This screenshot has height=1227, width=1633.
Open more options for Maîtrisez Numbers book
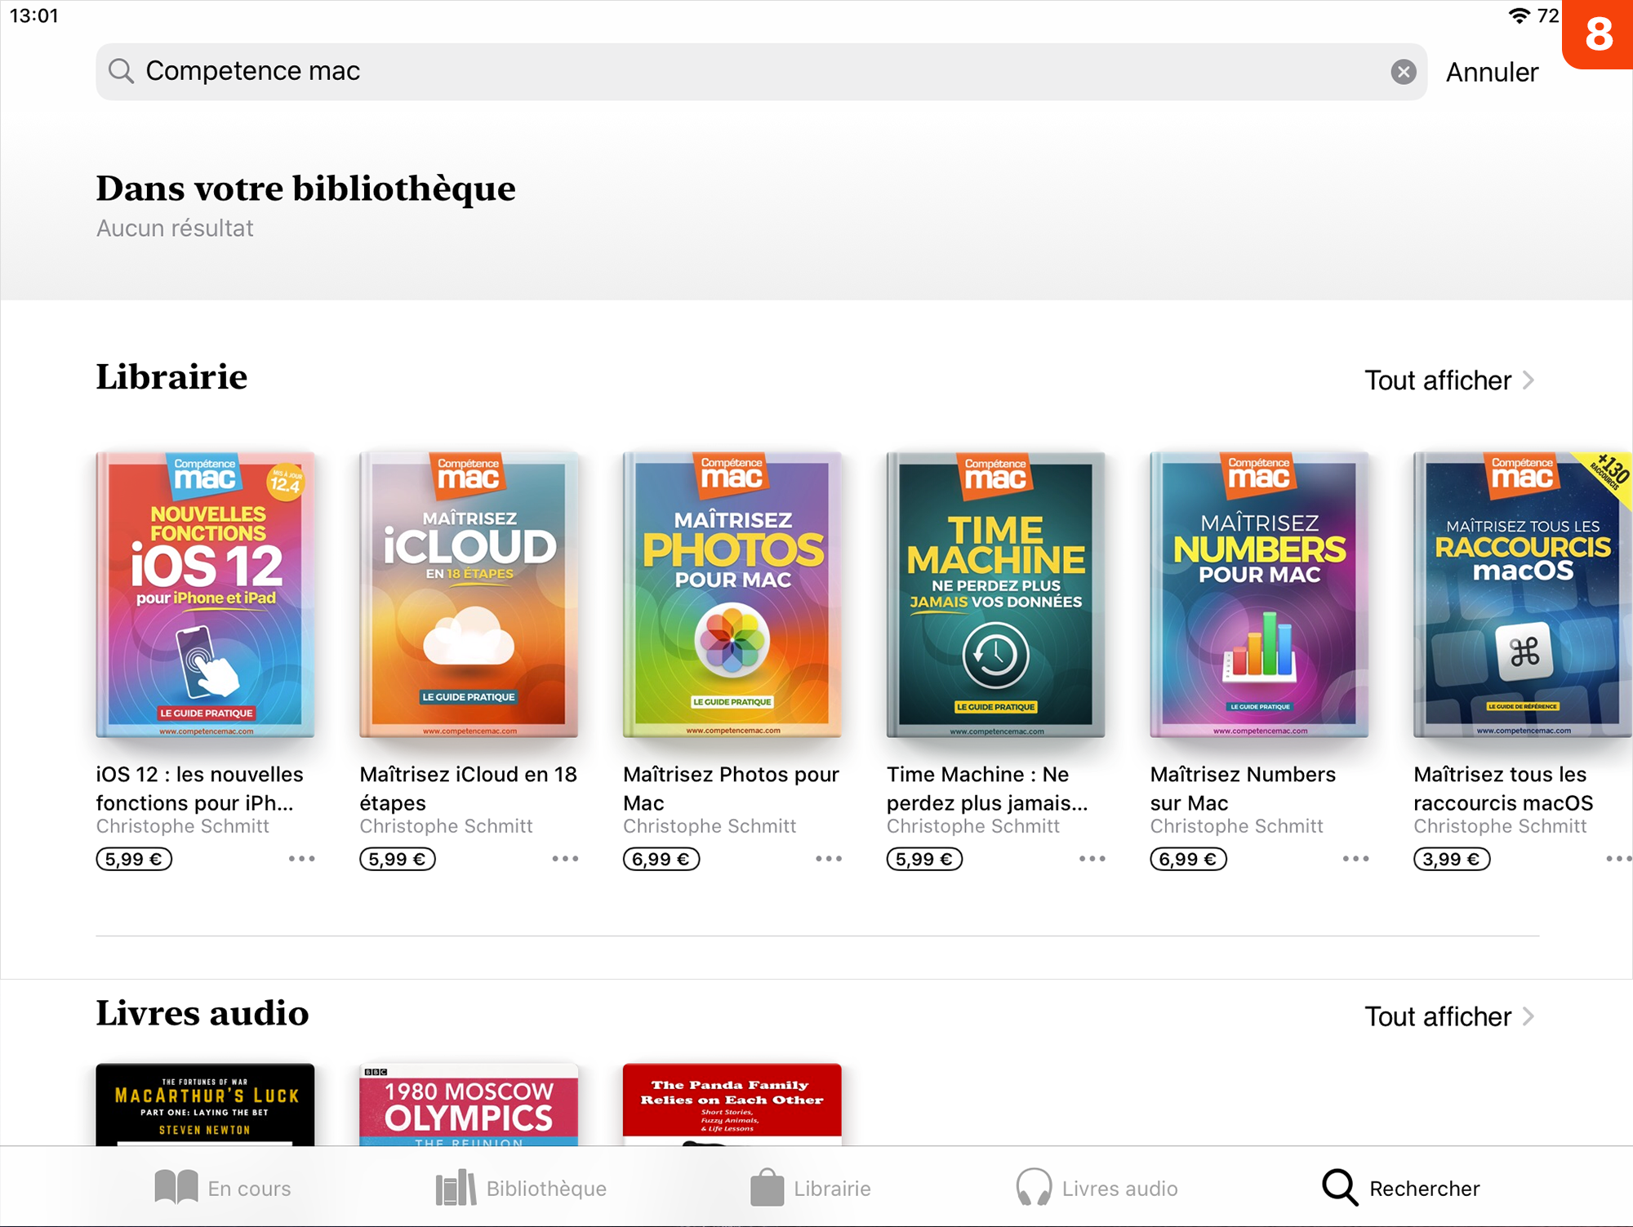[1355, 859]
